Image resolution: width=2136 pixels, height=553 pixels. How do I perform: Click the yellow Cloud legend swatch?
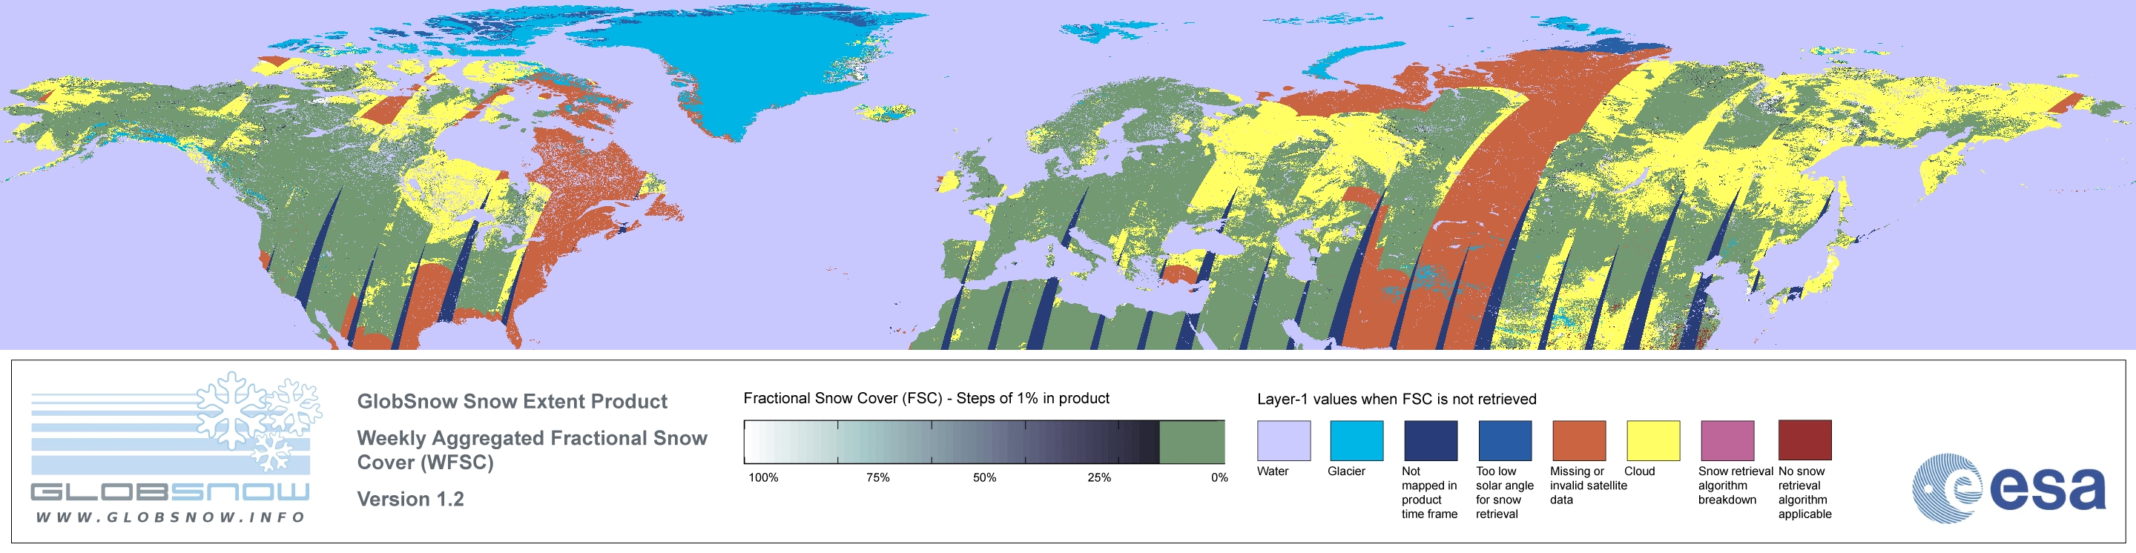point(1653,440)
